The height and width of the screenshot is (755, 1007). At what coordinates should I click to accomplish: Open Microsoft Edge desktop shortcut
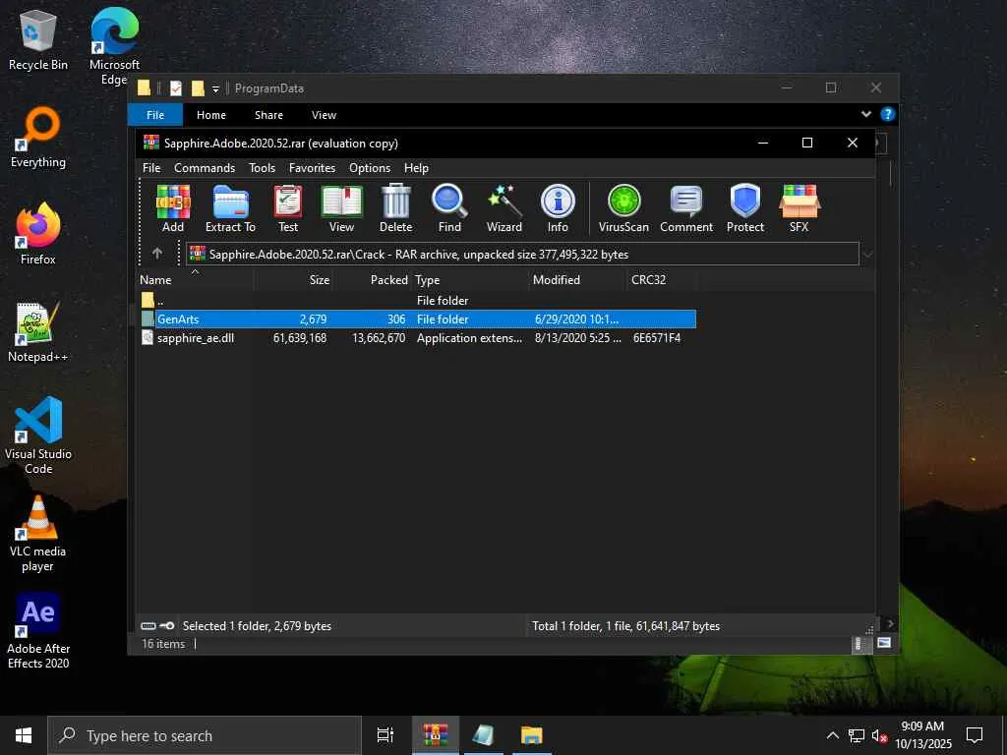(x=114, y=46)
